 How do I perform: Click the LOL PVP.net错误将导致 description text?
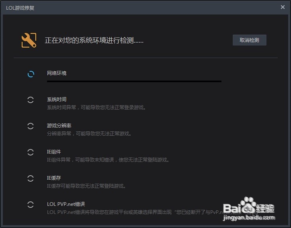click(152, 212)
